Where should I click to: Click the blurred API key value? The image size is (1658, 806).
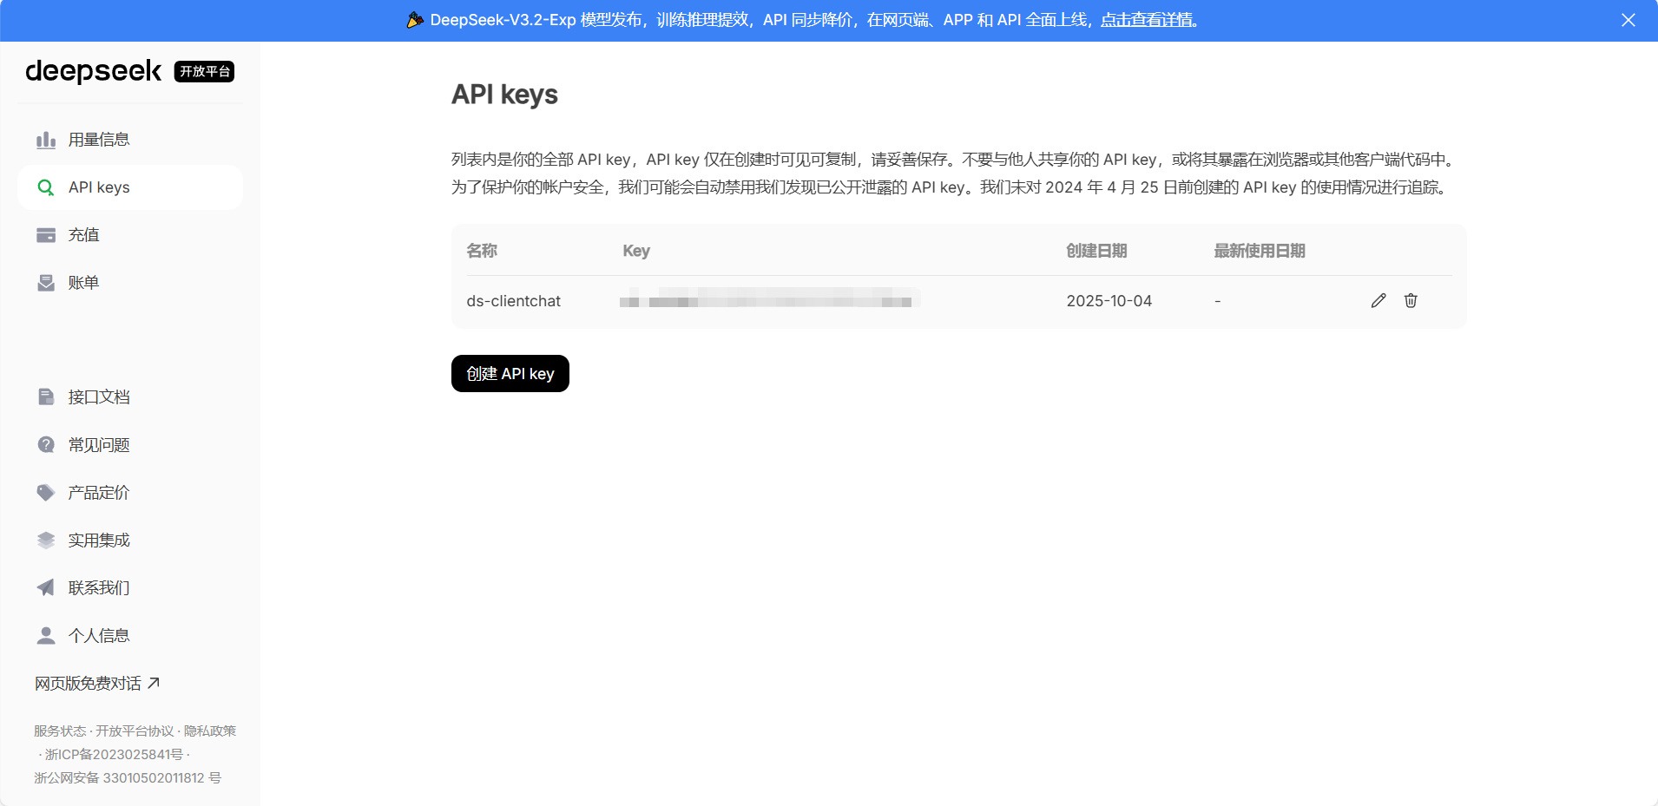[769, 300]
